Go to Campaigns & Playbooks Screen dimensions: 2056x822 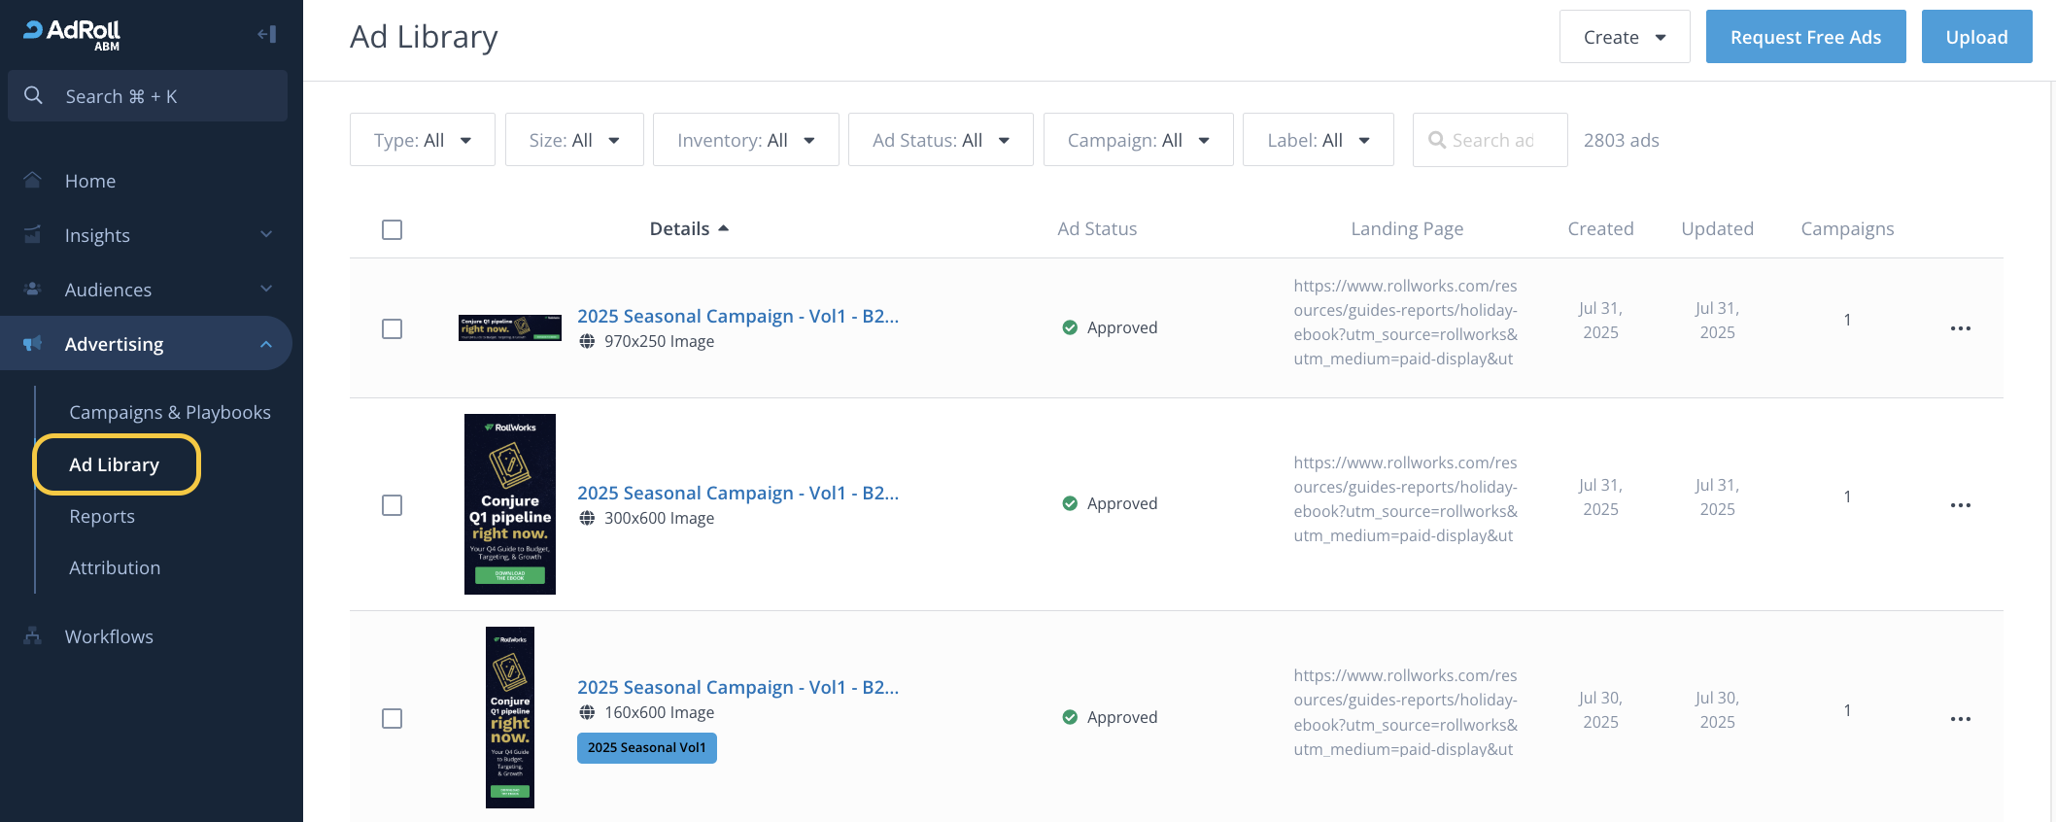click(x=170, y=412)
